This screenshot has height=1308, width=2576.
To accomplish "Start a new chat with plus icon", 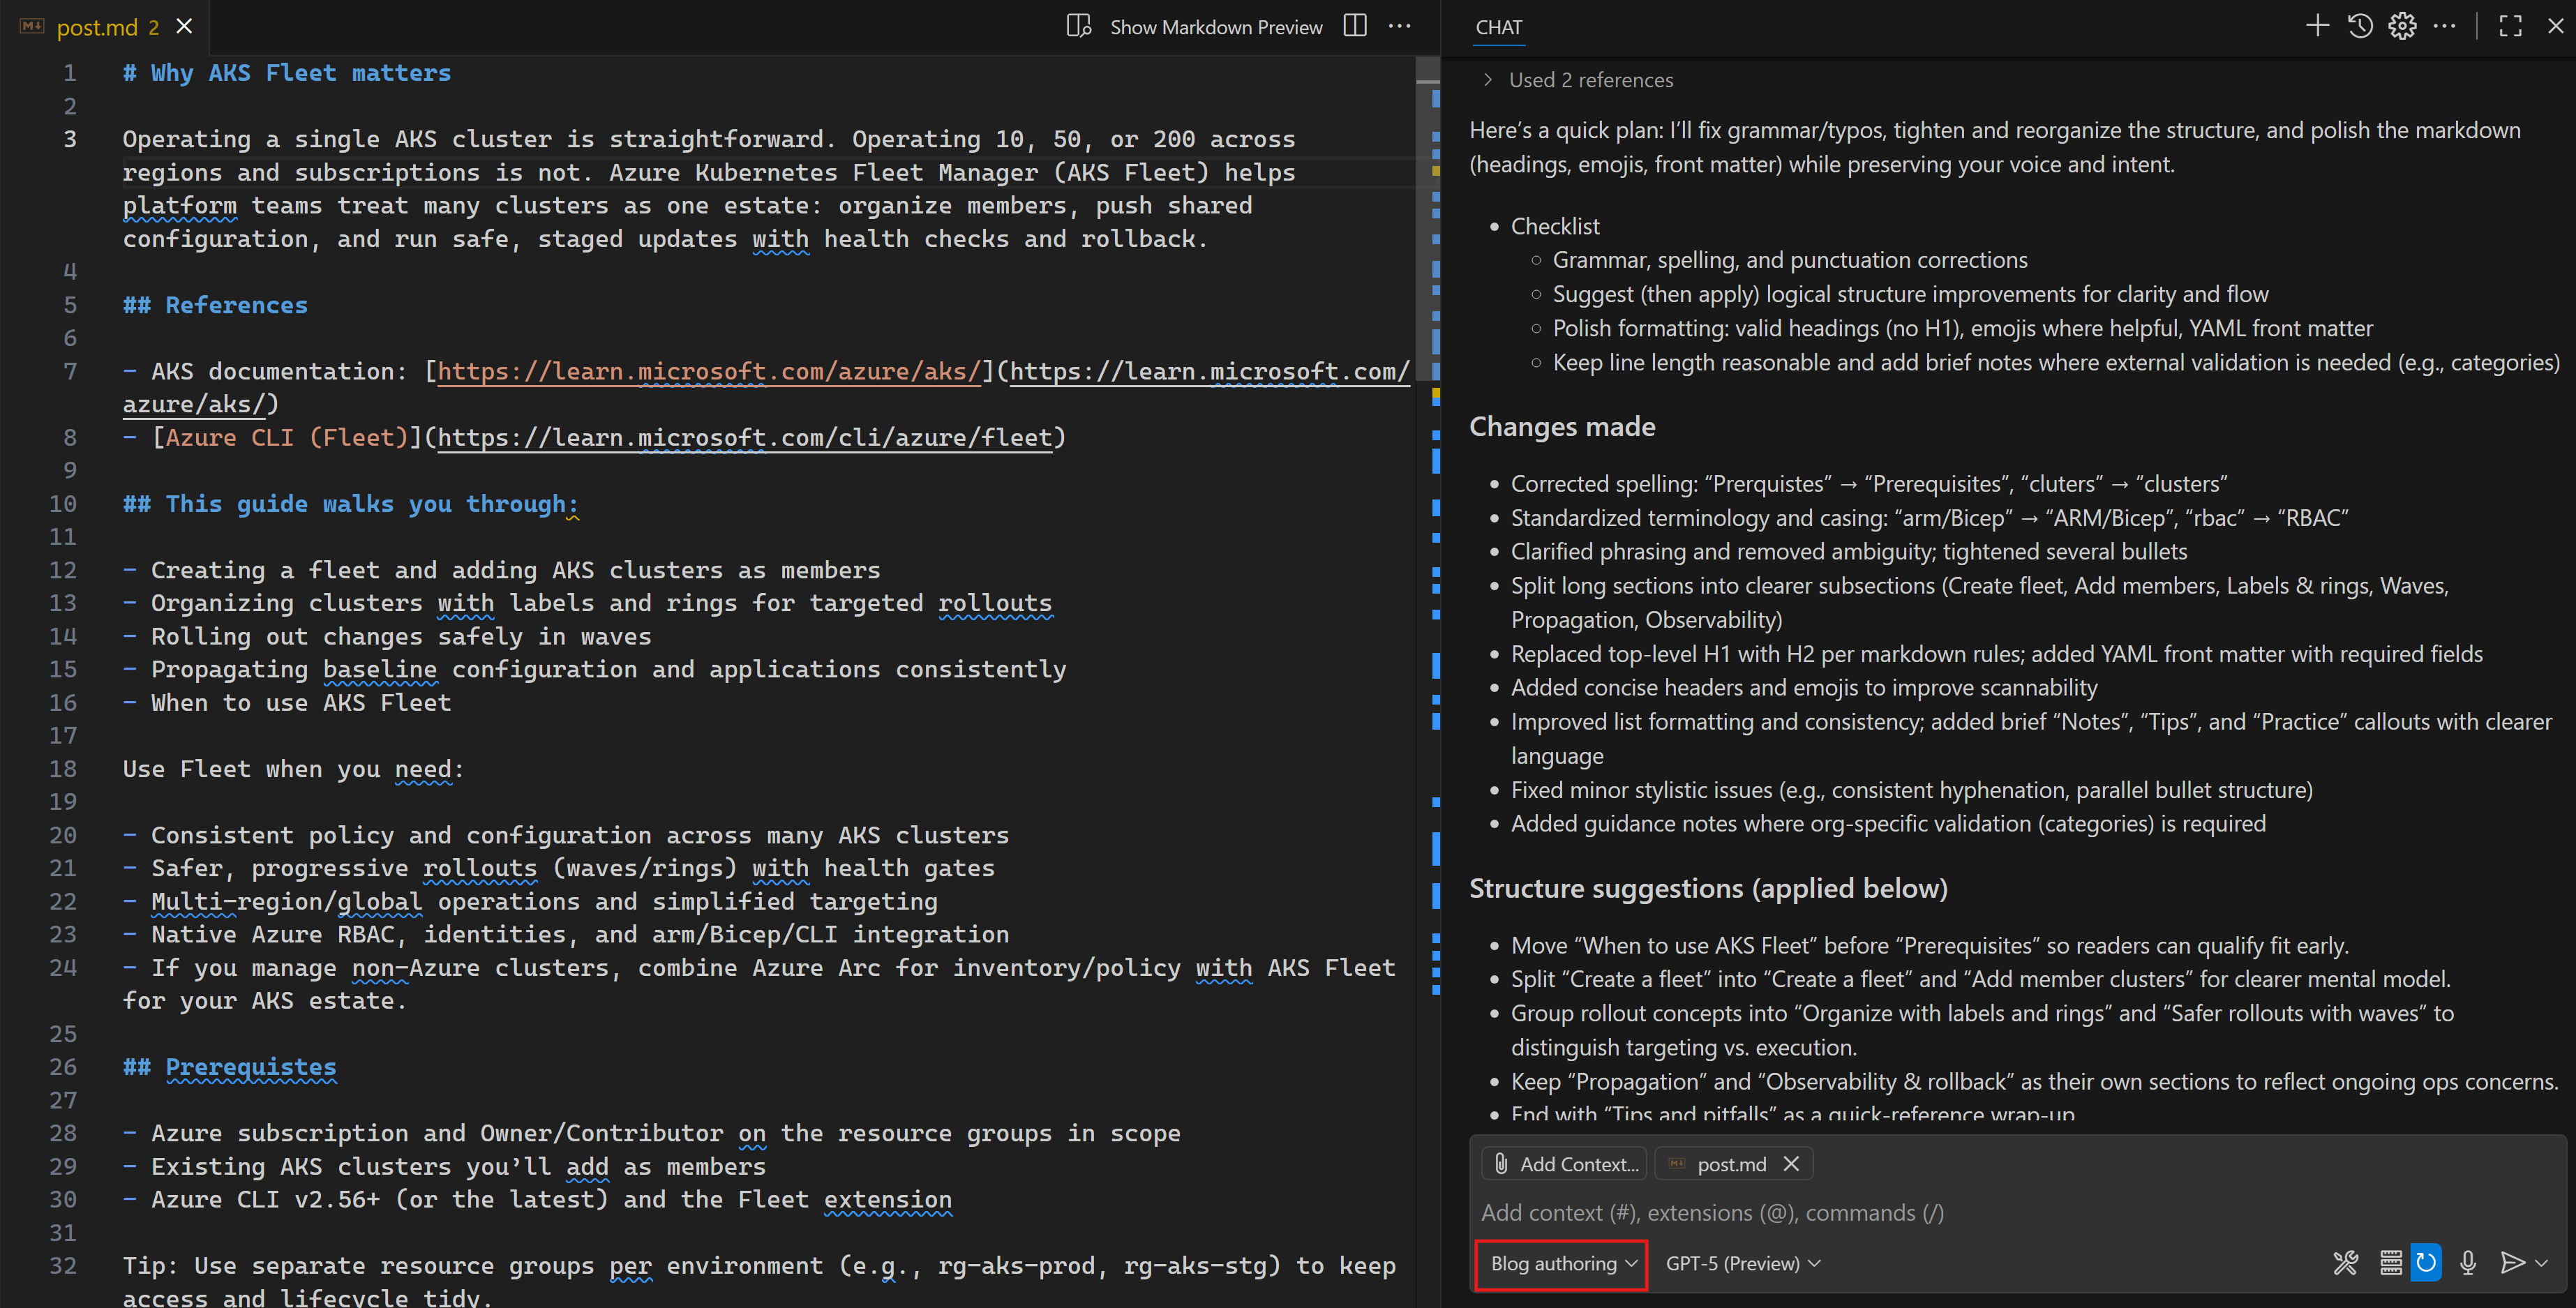I will (x=2317, y=26).
